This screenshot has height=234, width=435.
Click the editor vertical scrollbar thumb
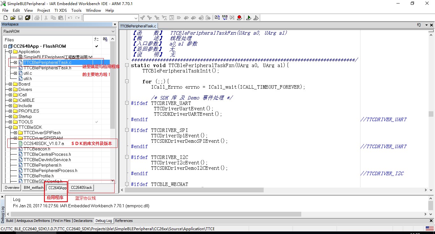(431, 114)
